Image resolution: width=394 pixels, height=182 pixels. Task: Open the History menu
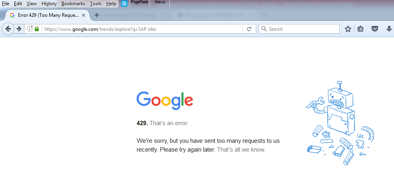[x=49, y=4]
